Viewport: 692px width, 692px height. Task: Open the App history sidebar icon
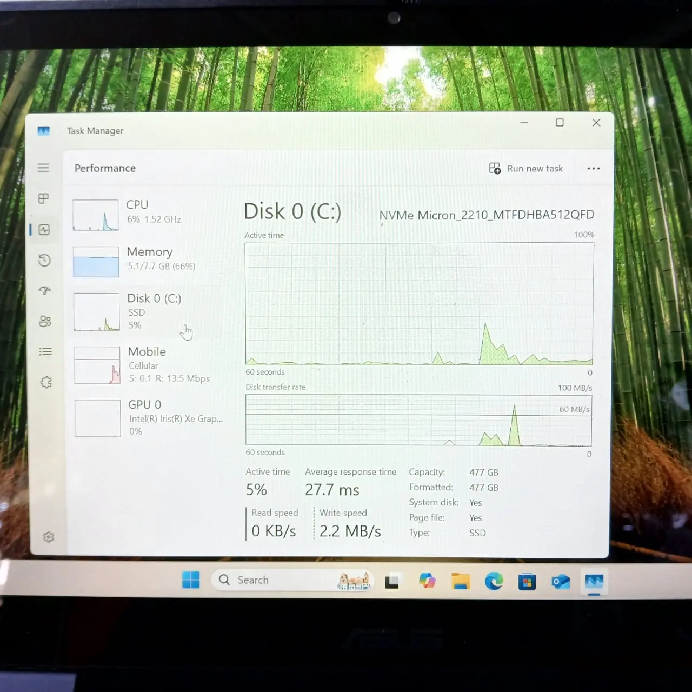coord(44,261)
